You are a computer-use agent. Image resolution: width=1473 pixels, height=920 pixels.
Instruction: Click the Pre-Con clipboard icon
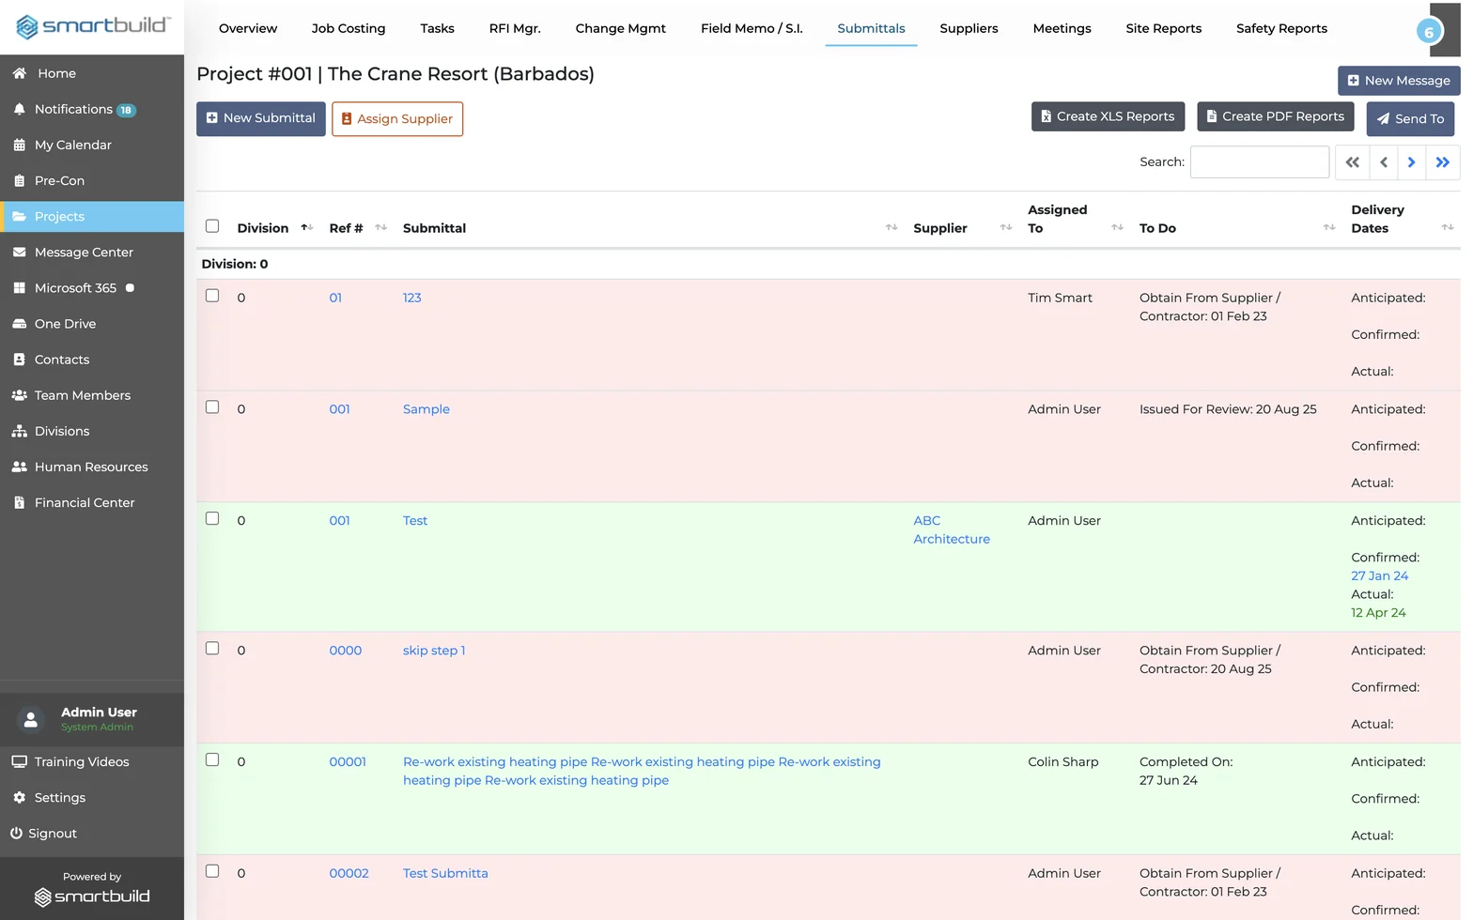19,180
